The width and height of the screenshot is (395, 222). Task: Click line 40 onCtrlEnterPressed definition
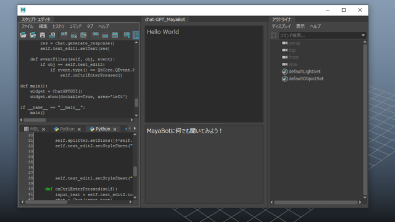(x=81, y=189)
